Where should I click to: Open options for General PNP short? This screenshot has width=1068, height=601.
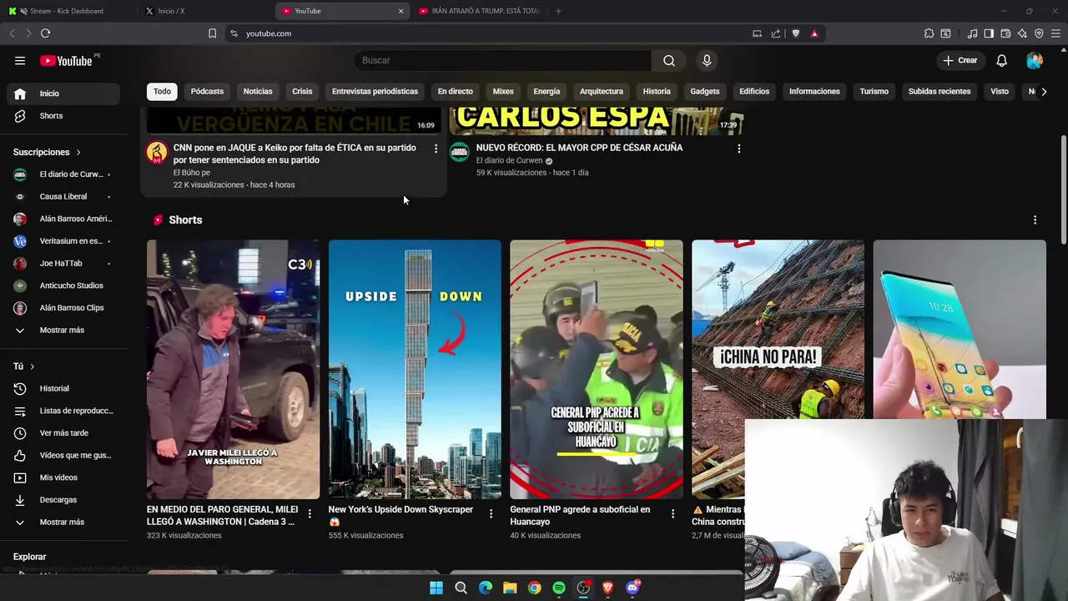point(673,514)
